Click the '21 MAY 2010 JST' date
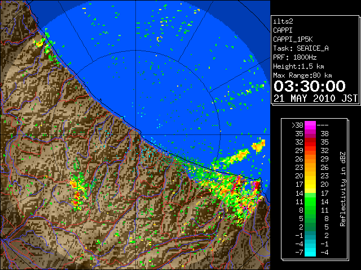The width and height of the screenshot is (361, 270). tap(316, 98)
